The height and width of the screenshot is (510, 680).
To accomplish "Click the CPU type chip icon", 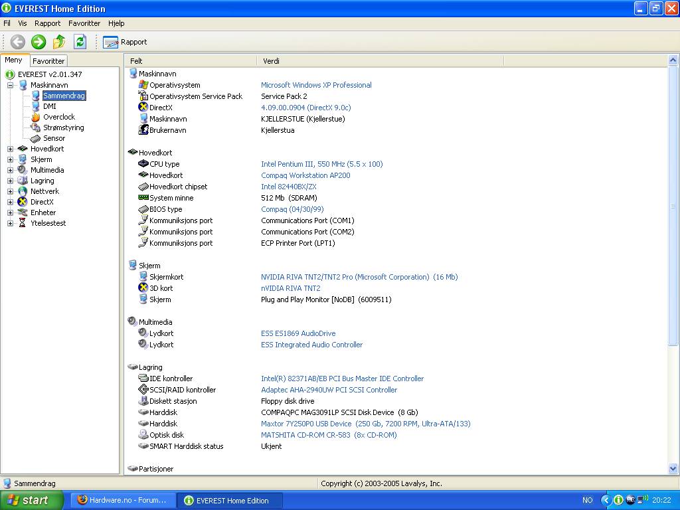I will pyautogui.click(x=143, y=163).
